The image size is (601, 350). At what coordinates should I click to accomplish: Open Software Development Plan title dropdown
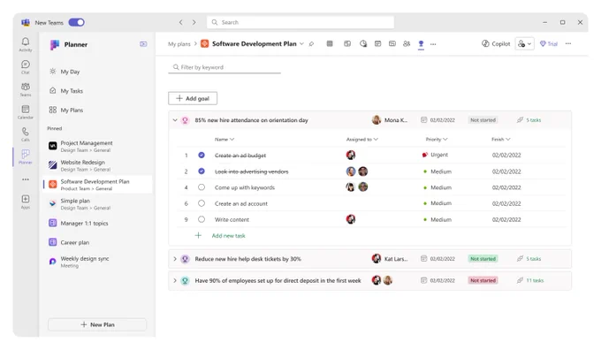pos(301,43)
